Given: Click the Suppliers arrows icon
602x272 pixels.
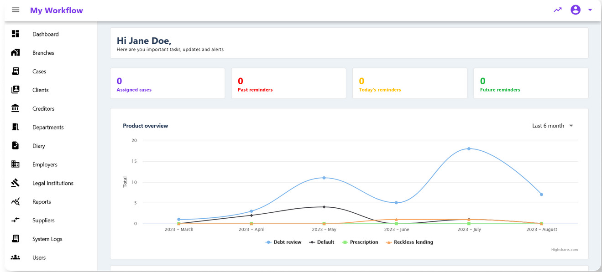Looking at the screenshot, I should [x=16, y=220].
